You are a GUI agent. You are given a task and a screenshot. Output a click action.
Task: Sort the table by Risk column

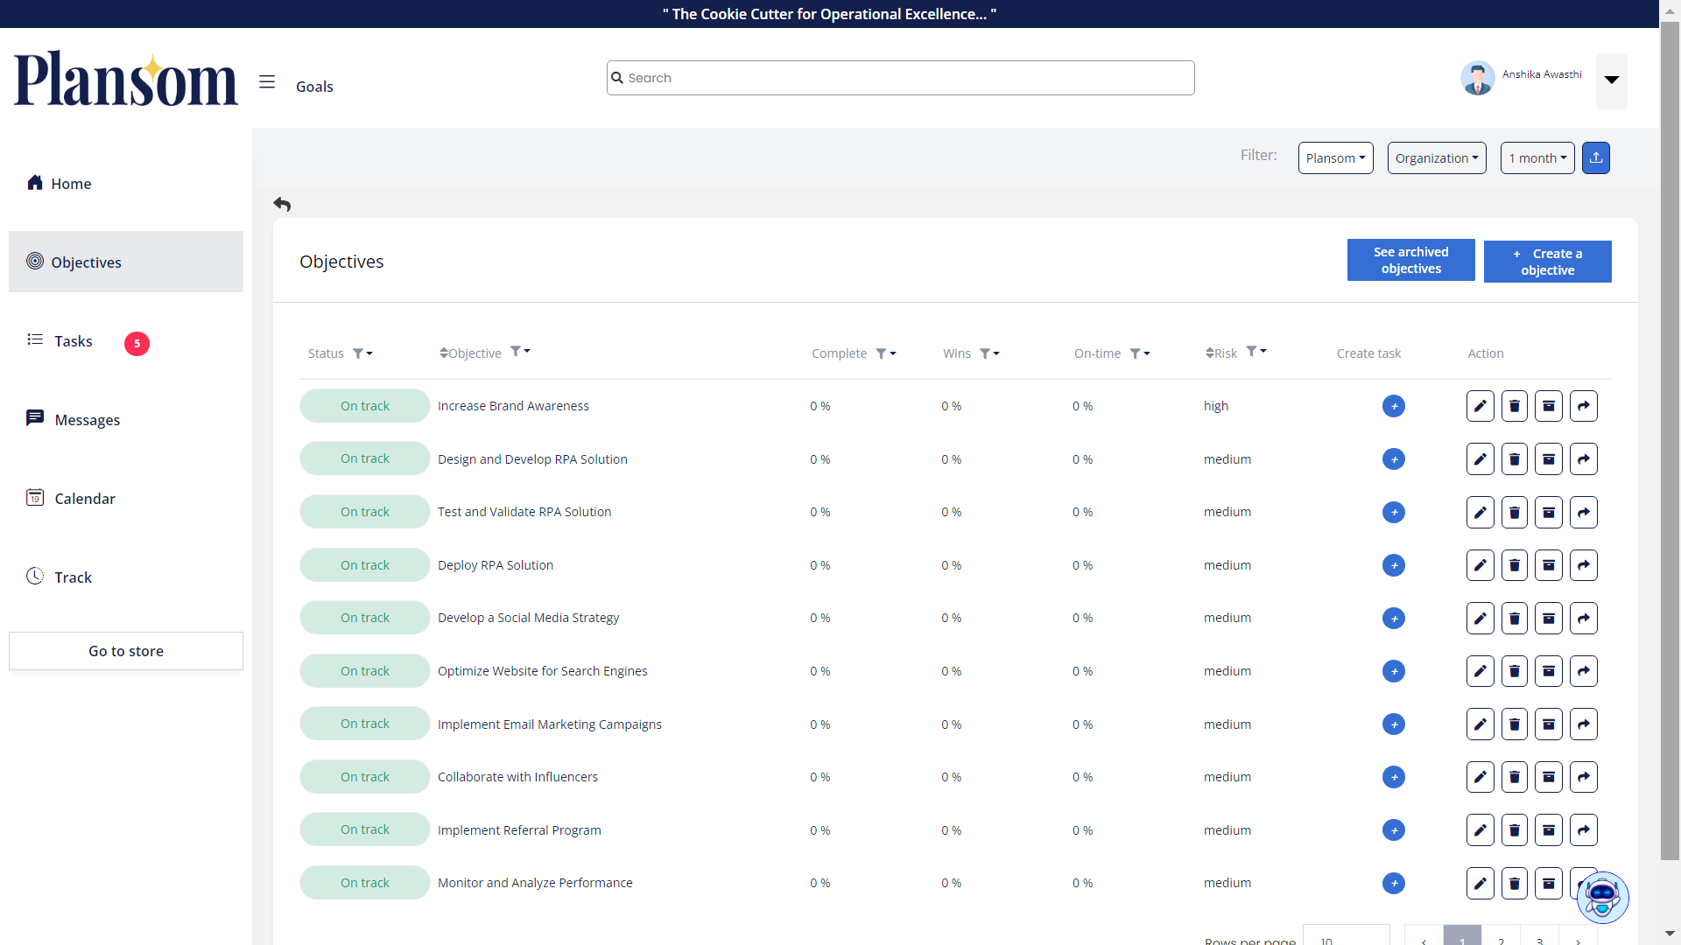tap(1220, 353)
